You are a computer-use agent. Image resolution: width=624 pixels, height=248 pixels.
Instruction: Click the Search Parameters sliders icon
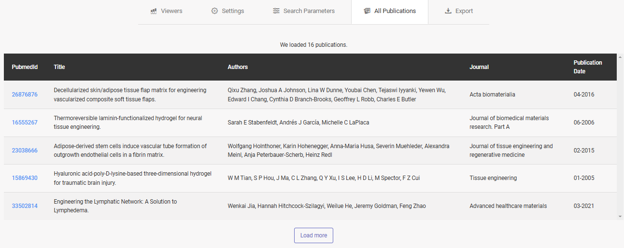pyautogui.click(x=276, y=11)
